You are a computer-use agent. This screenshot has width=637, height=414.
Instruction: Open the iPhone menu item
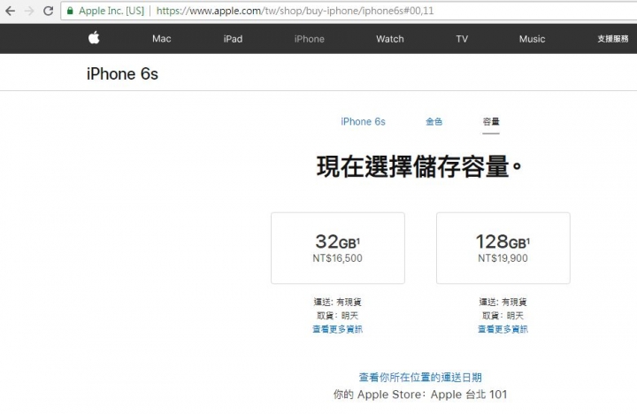309,39
